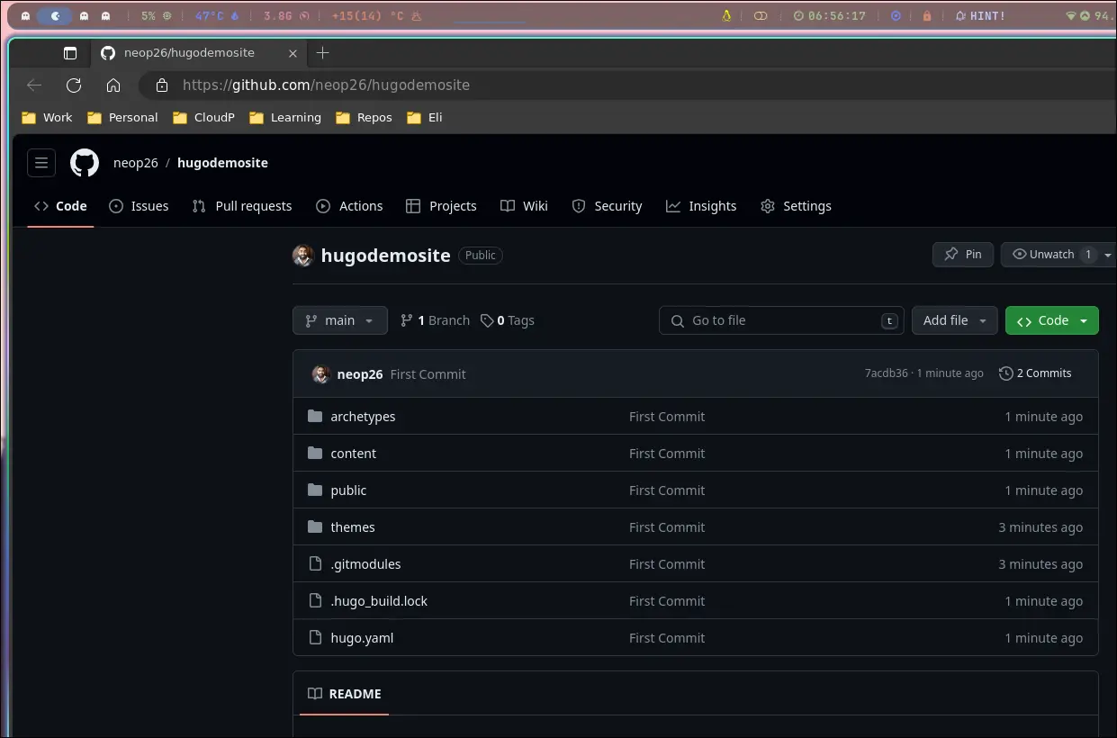Click the content folder icon
1117x738 pixels.
(315, 453)
